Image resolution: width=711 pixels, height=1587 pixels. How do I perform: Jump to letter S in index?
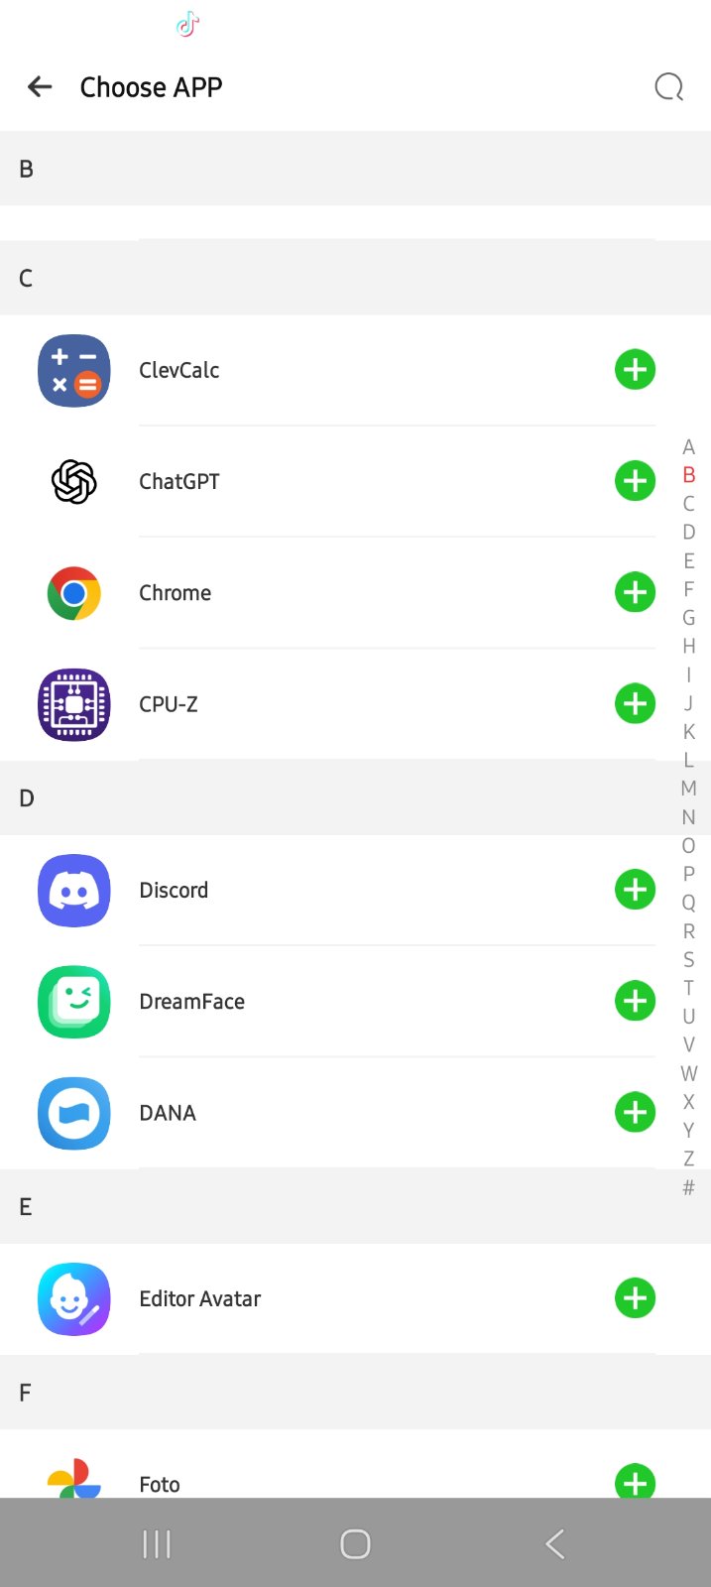point(688,959)
